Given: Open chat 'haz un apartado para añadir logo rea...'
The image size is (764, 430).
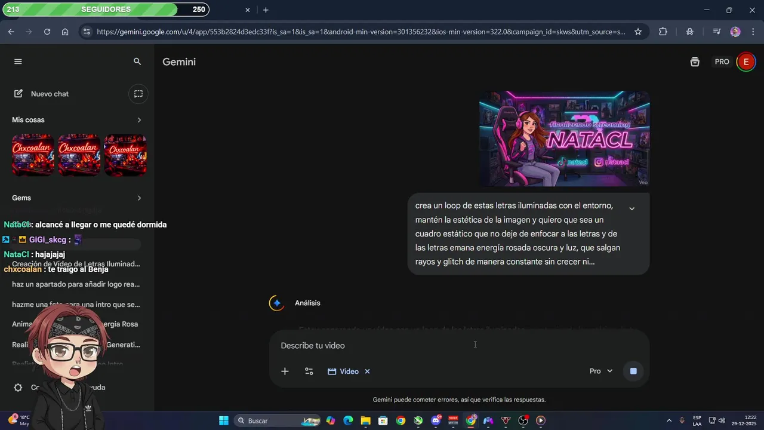Looking at the screenshot, I should point(76,284).
